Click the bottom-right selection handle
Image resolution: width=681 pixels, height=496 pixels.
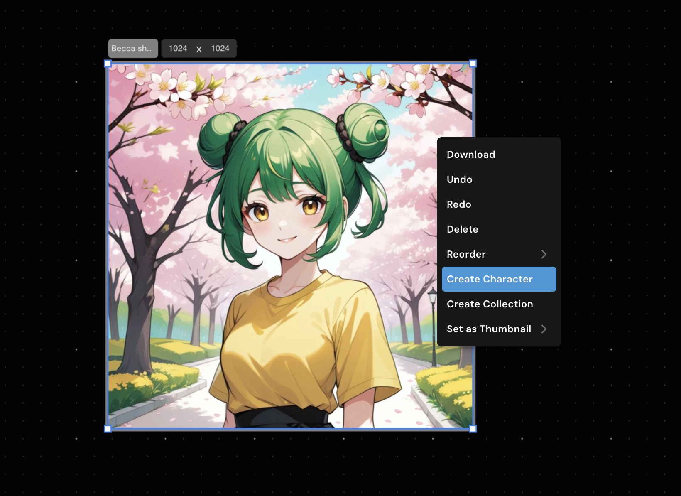coord(473,429)
